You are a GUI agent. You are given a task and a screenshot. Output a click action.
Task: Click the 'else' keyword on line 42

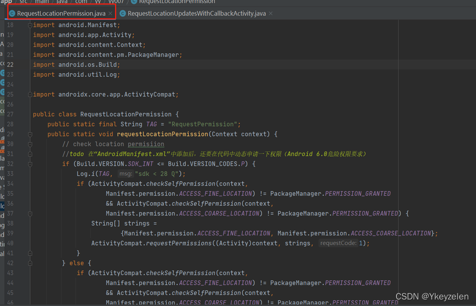[x=77, y=263]
